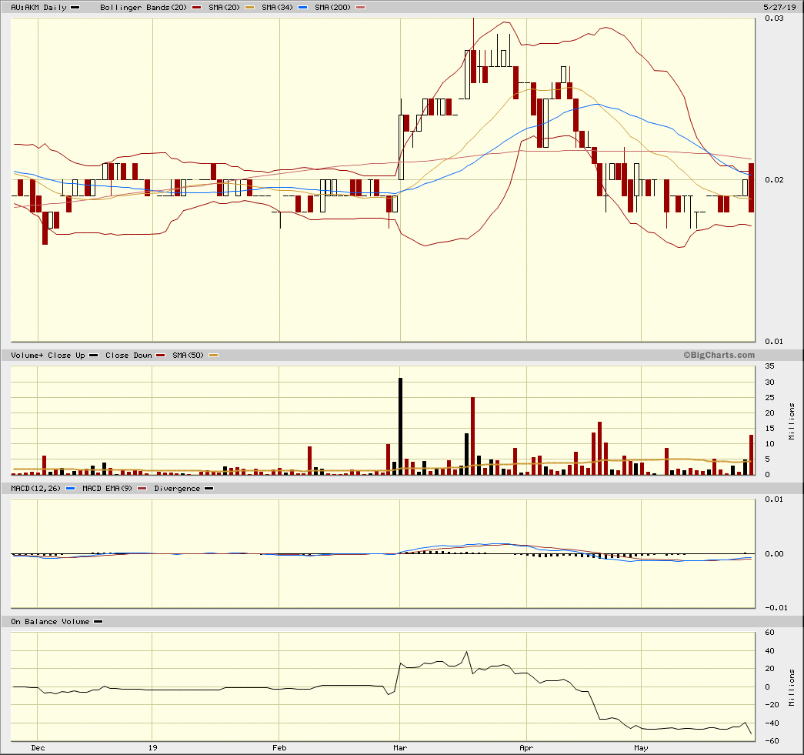Click the dark red Bollinger Bands swatch
This screenshot has height=755, width=804.
pos(196,8)
